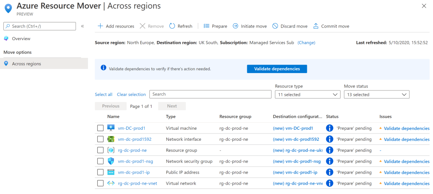433x194 pixels.
Task: Click the Initiate move arrow icon
Action: point(235,26)
